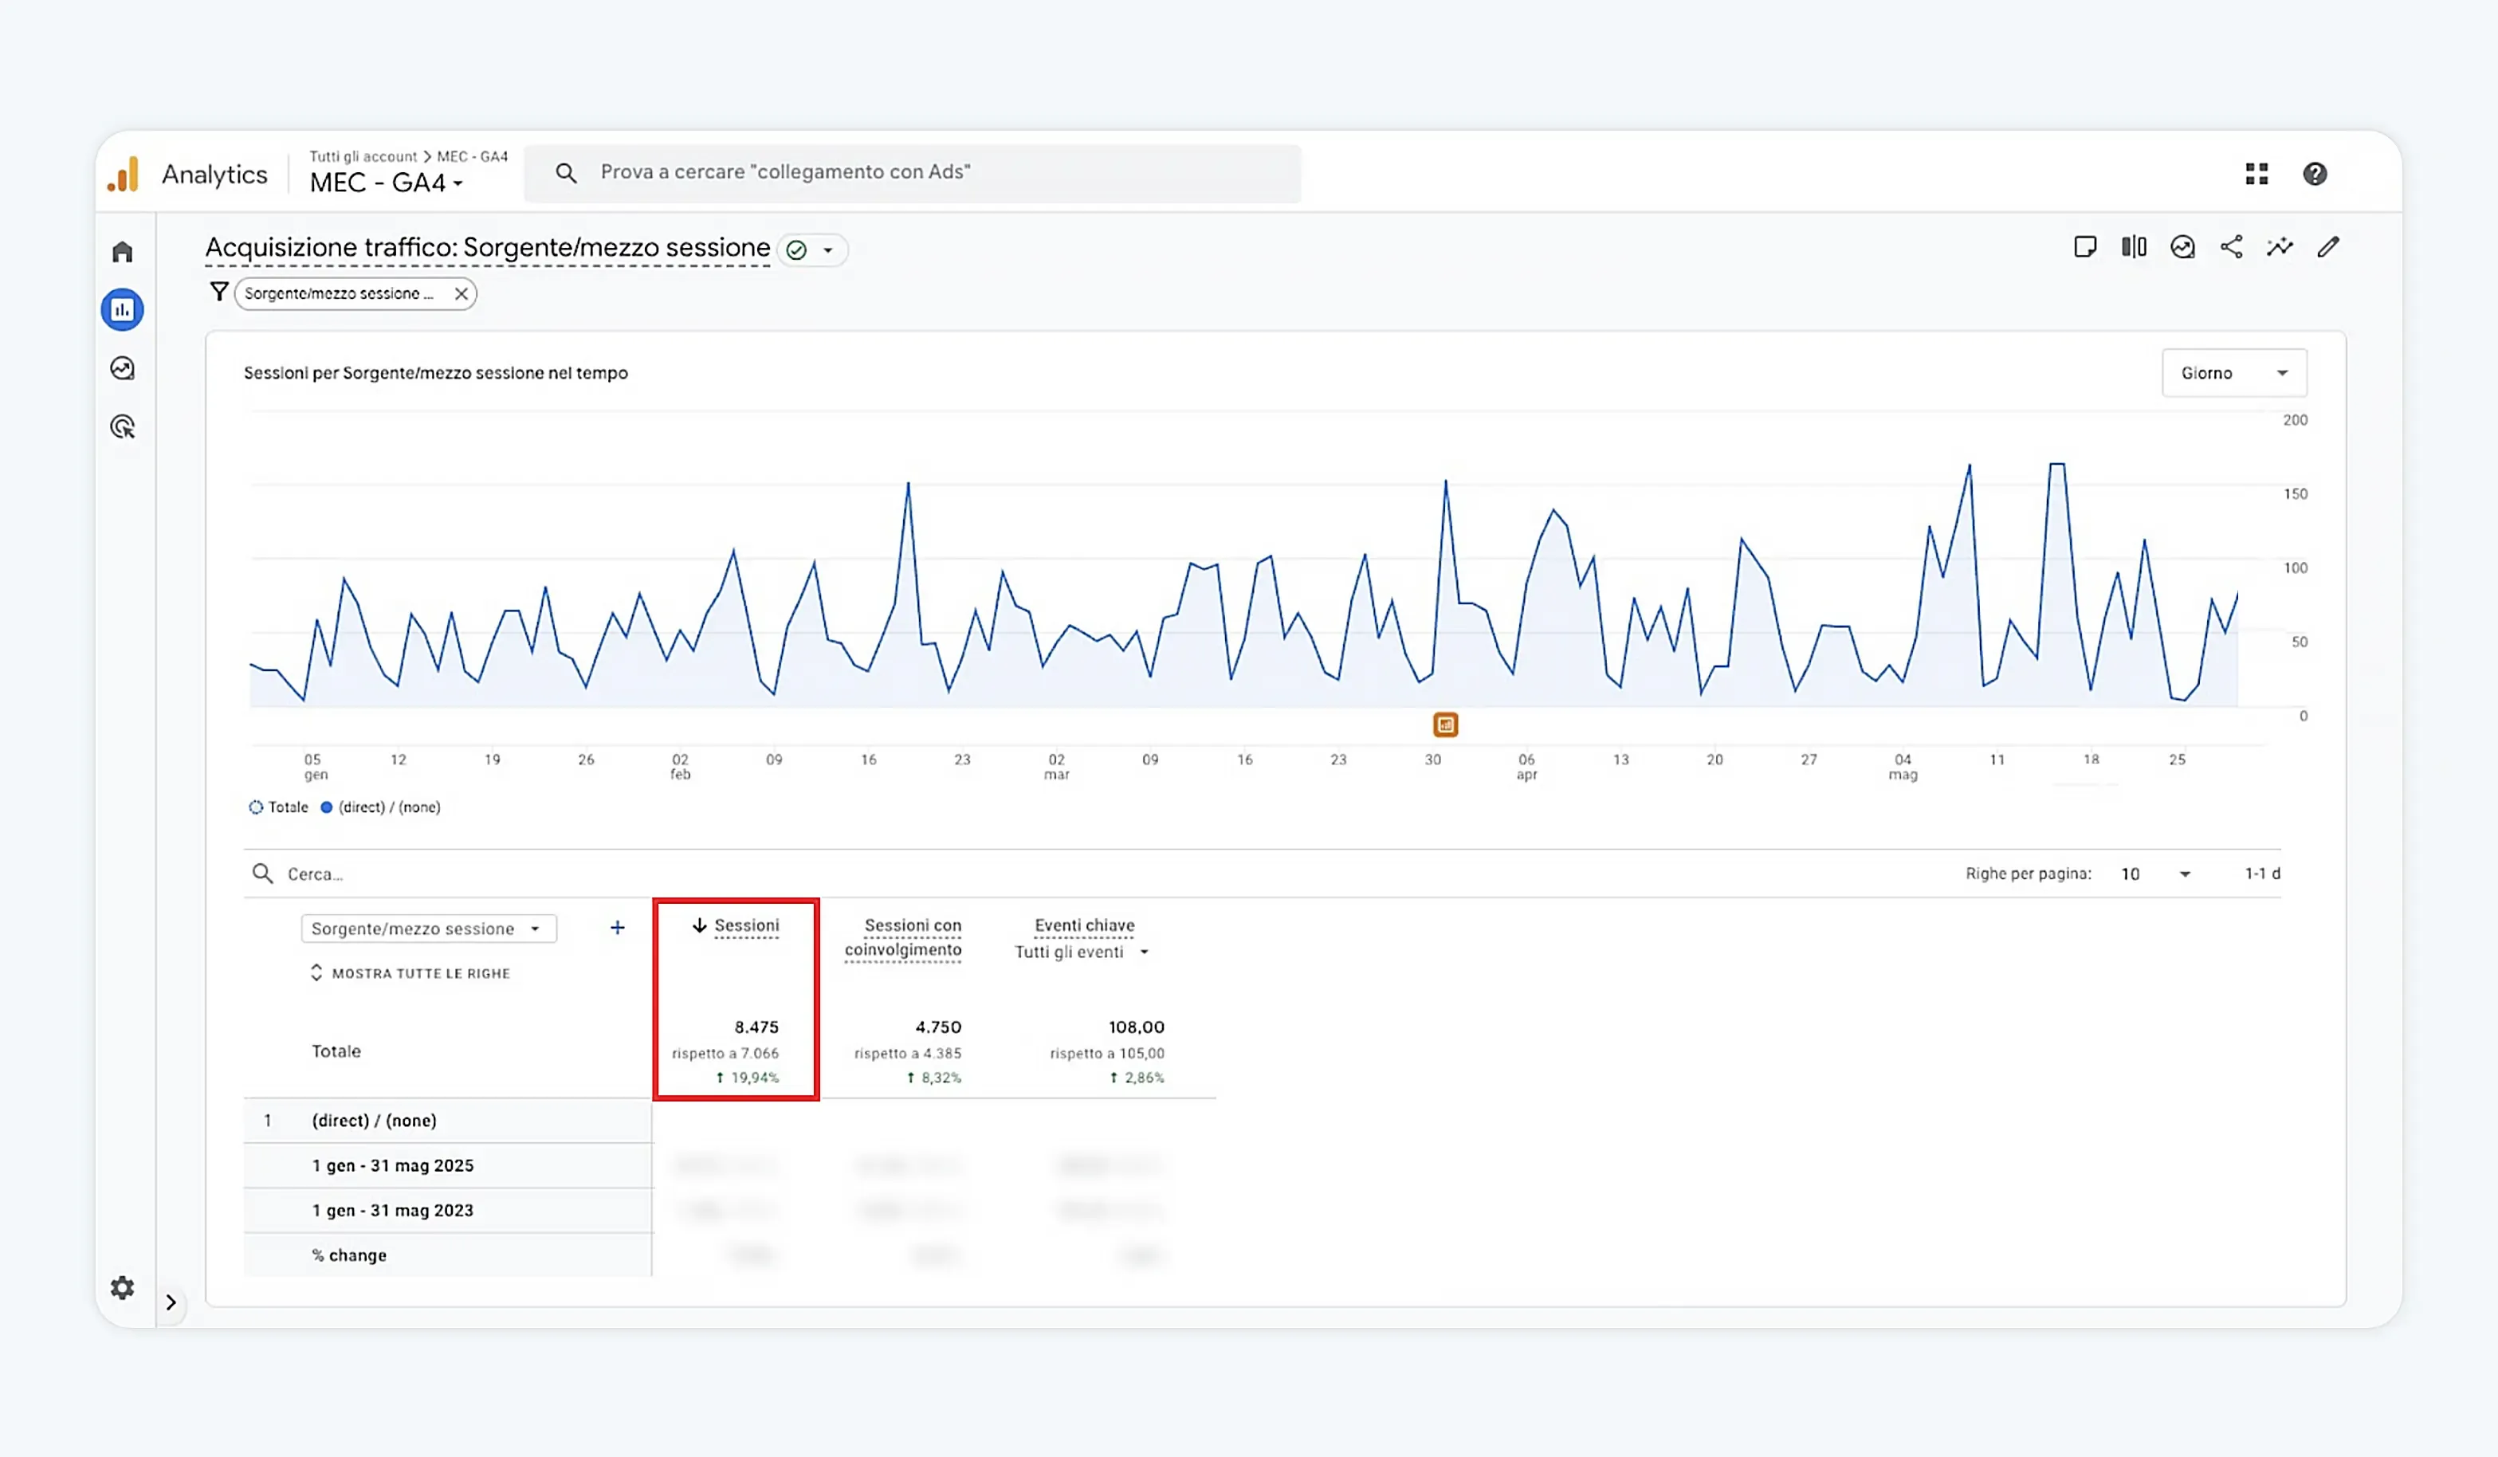The height and width of the screenshot is (1457, 2498).
Task: Add a secondary dimension with plus icon
Action: 618,928
